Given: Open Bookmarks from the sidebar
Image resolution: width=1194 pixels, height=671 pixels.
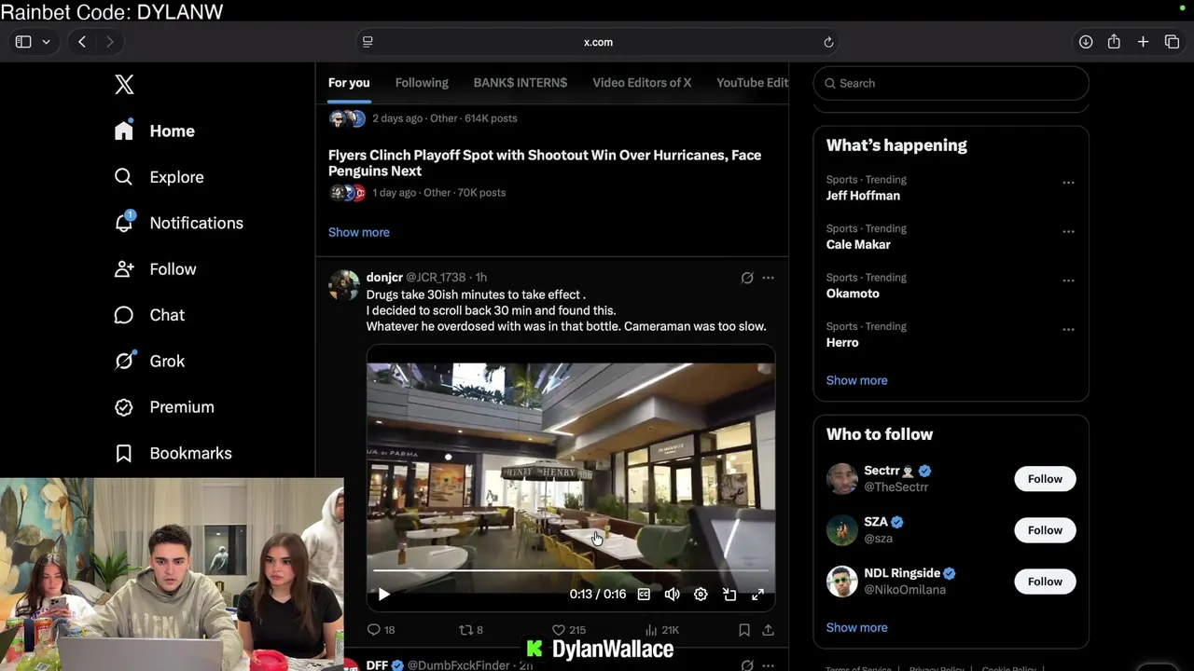Looking at the screenshot, I should pos(173,453).
